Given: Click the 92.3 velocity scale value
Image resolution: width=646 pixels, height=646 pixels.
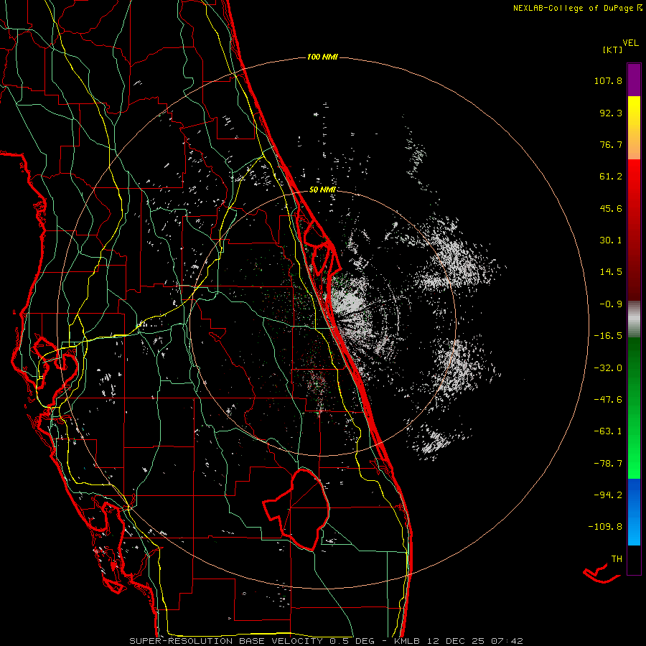Looking at the screenshot, I should (611, 113).
